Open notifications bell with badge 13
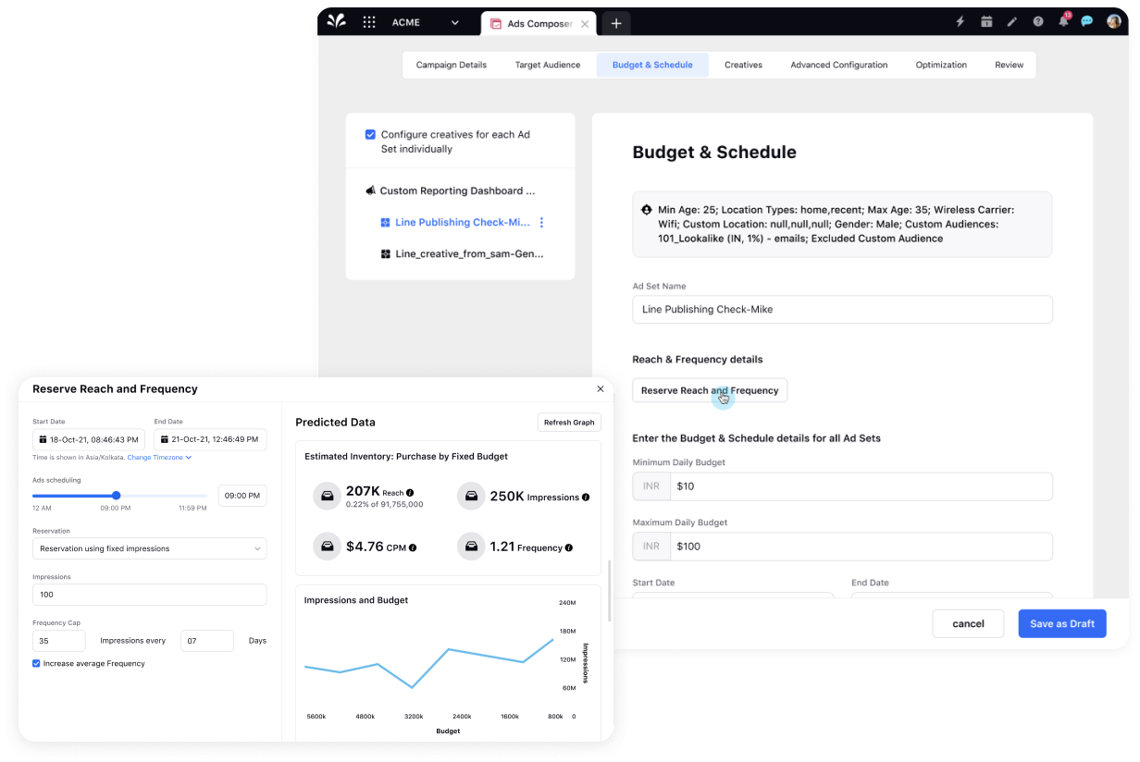 tap(1062, 21)
